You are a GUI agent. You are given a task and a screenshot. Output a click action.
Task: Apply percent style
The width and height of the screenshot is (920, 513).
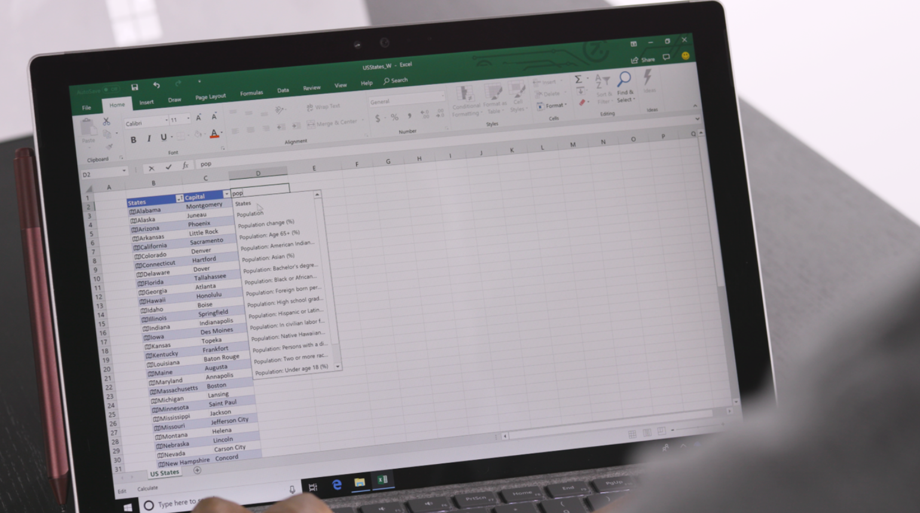[395, 117]
